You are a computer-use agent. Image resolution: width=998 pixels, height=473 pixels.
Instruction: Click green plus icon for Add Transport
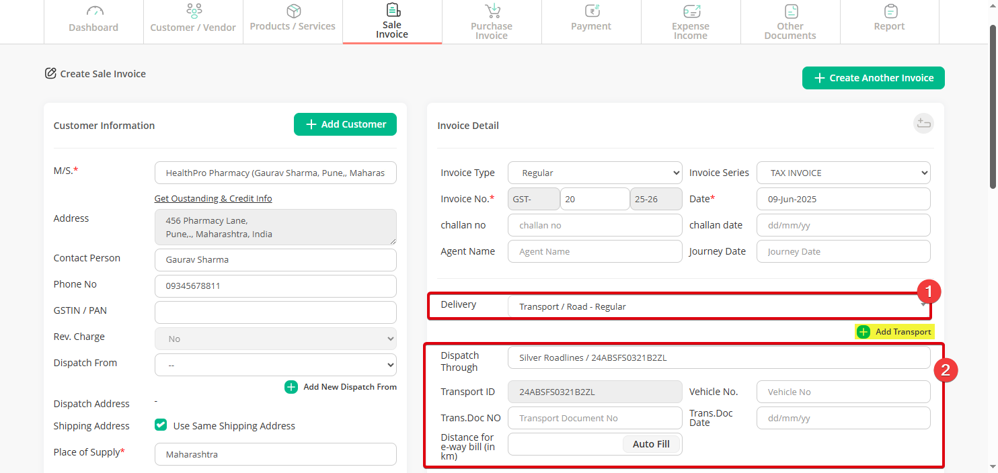tap(863, 332)
